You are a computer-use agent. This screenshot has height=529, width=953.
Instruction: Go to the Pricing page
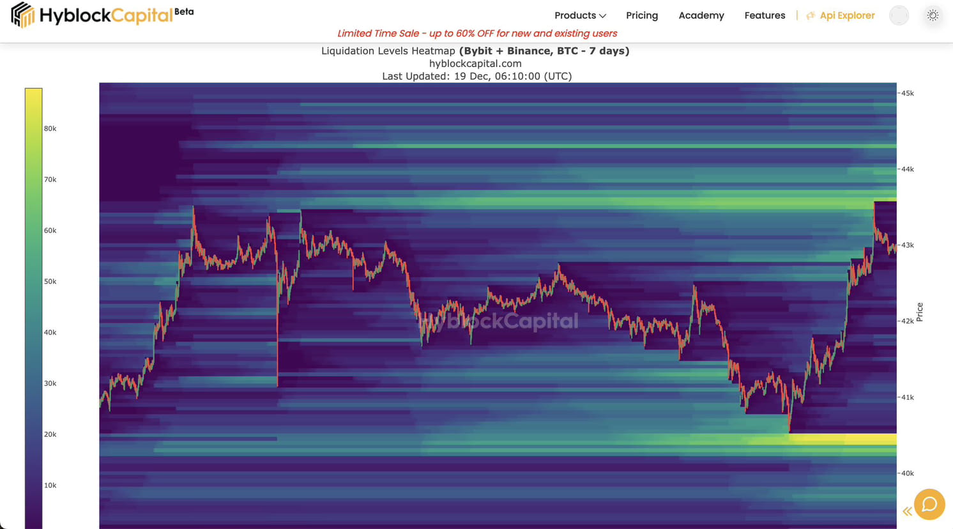[642, 15]
